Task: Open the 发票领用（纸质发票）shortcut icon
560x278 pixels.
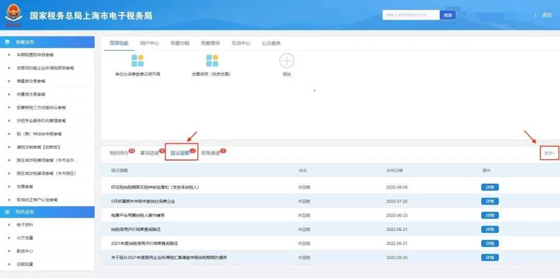Action: click(212, 61)
